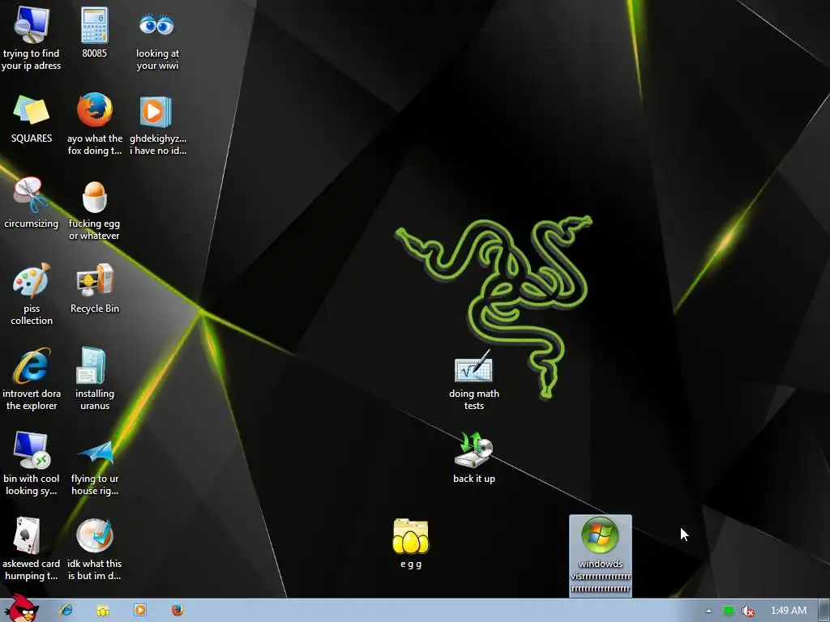The image size is (830, 622).
Task: Click the green tray status icon
Action: 729,611
